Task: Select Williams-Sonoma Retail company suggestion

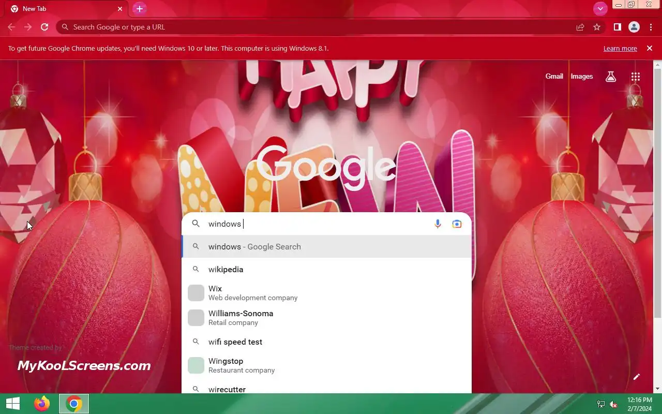Action: point(326,318)
